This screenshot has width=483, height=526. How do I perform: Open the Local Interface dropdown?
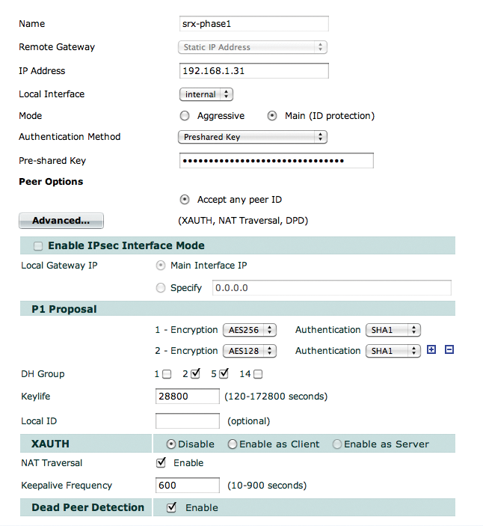[206, 94]
